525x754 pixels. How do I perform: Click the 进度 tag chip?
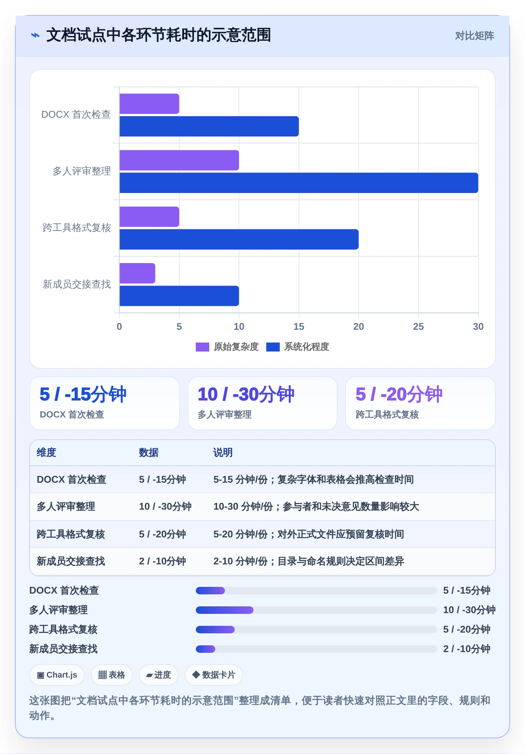click(158, 675)
